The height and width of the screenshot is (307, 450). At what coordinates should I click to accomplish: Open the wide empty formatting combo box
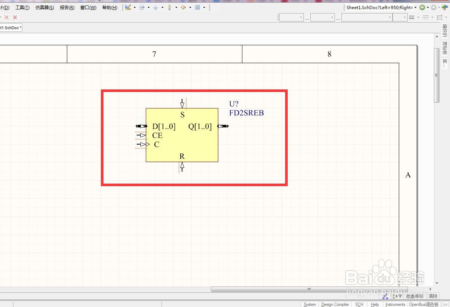point(367,17)
